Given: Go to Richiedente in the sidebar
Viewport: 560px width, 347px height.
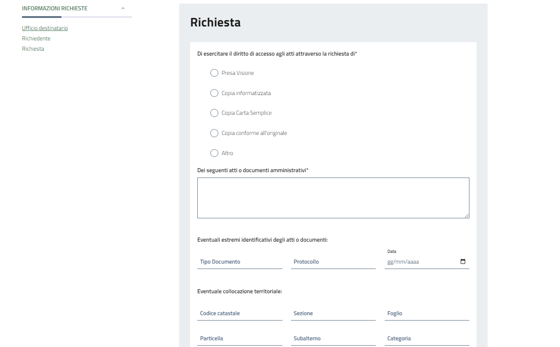Looking at the screenshot, I should click(x=36, y=39).
